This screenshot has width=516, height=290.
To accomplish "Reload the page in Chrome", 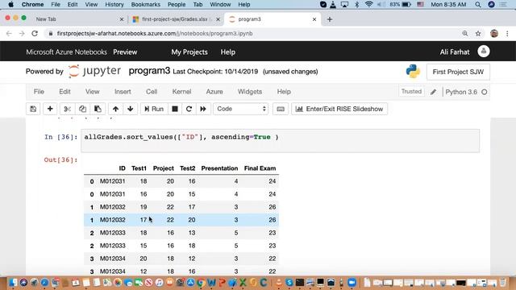I will point(35,34).
